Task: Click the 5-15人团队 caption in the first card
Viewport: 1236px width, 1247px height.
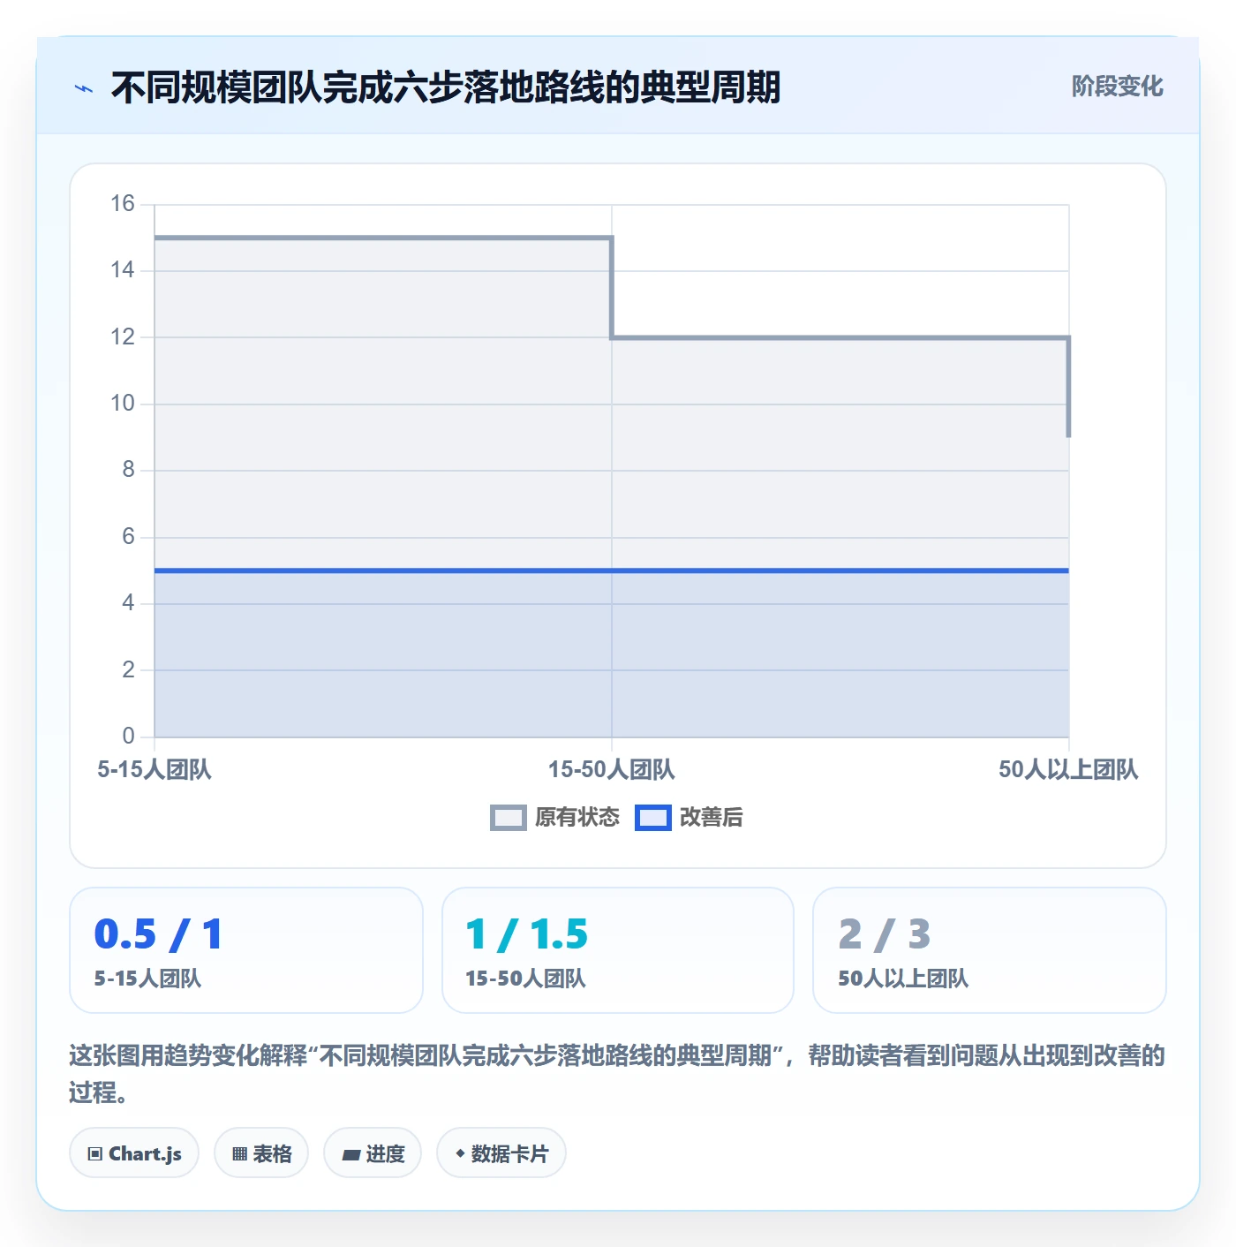Action: point(147,979)
